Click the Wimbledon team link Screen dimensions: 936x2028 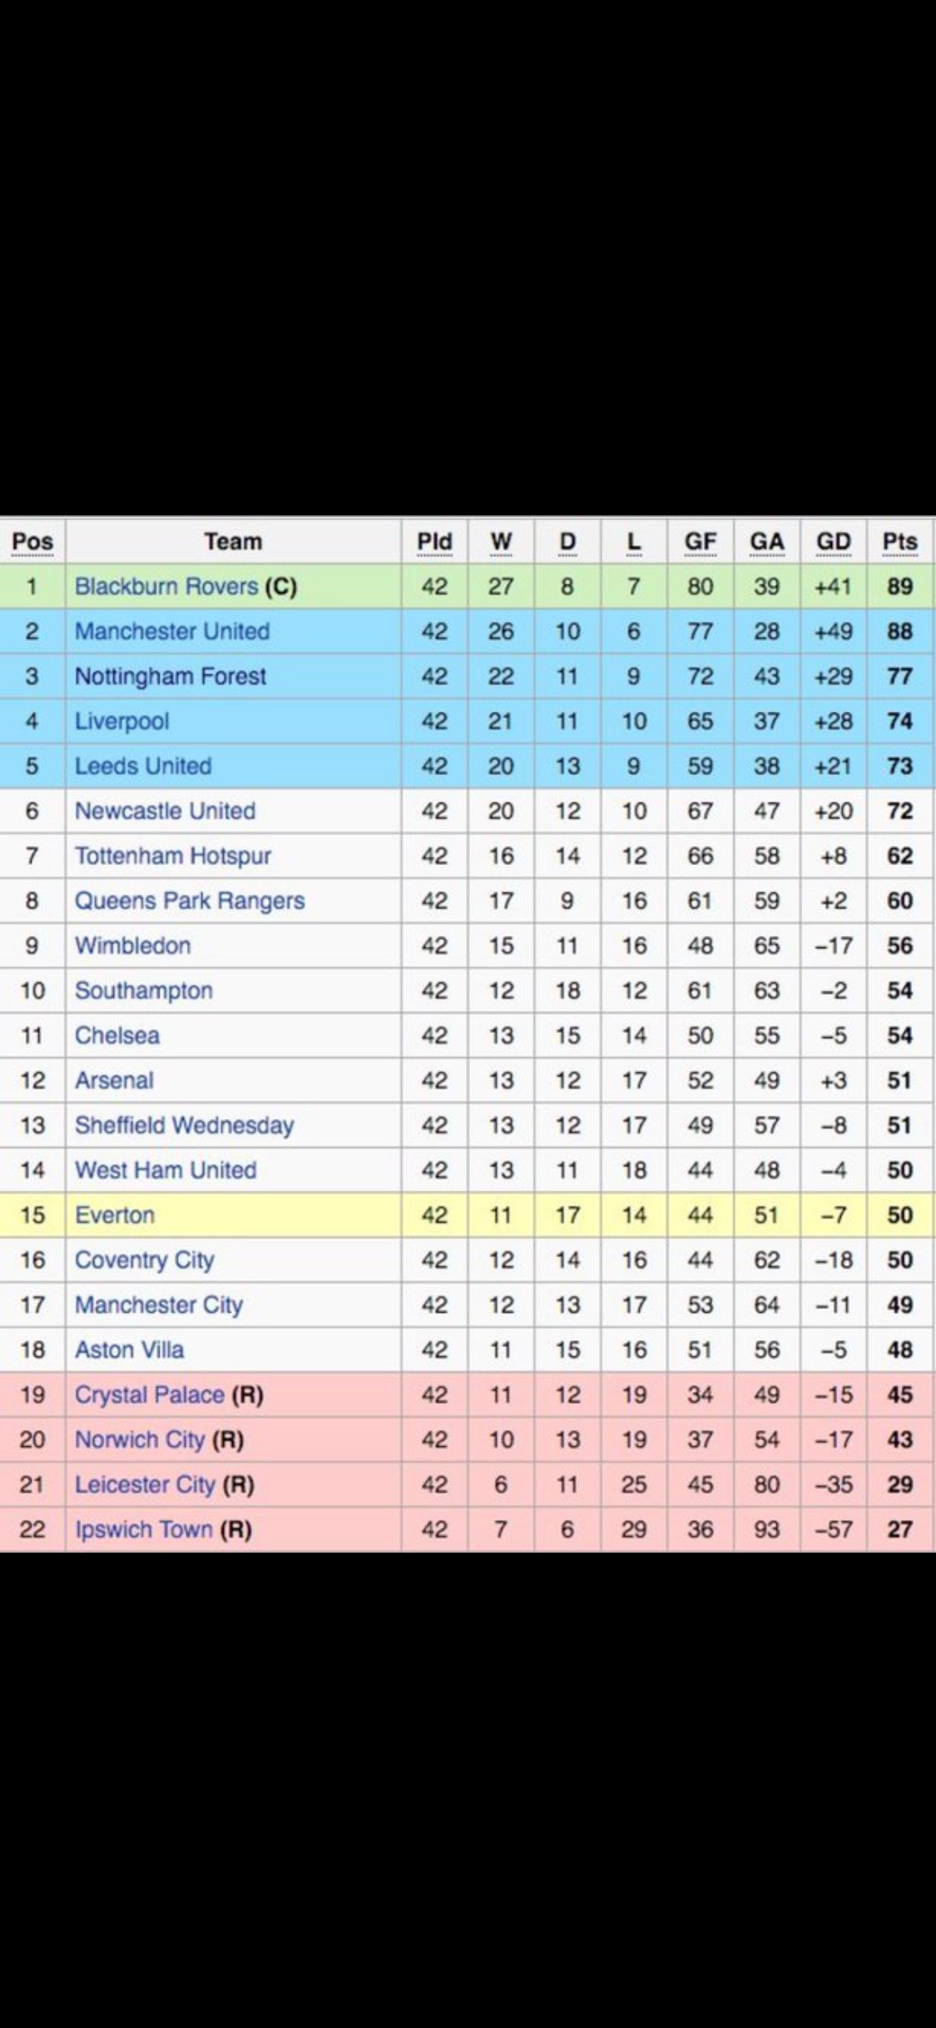pos(132,946)
